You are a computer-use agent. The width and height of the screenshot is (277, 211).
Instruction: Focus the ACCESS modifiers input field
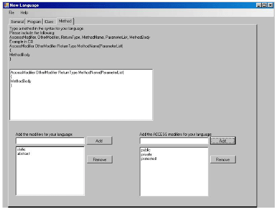(174, 141)
